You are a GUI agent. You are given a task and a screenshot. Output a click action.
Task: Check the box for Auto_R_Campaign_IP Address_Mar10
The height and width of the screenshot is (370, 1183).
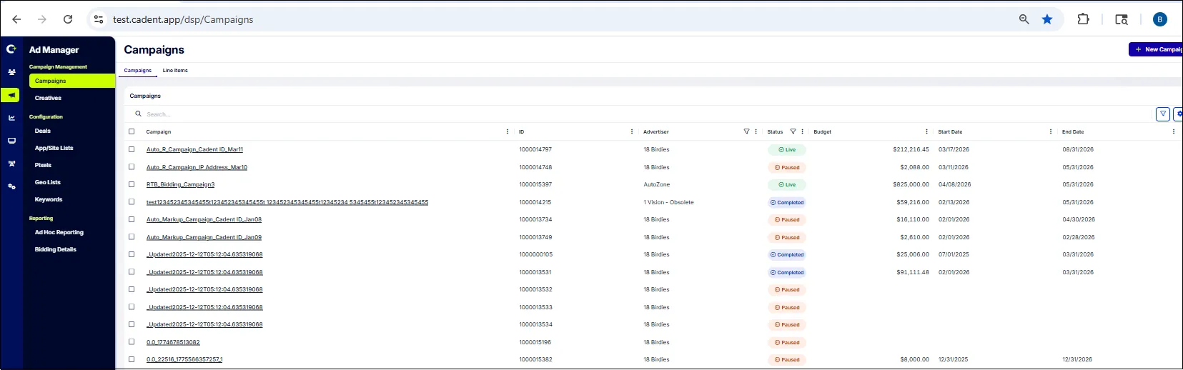(x=132, y=167)
